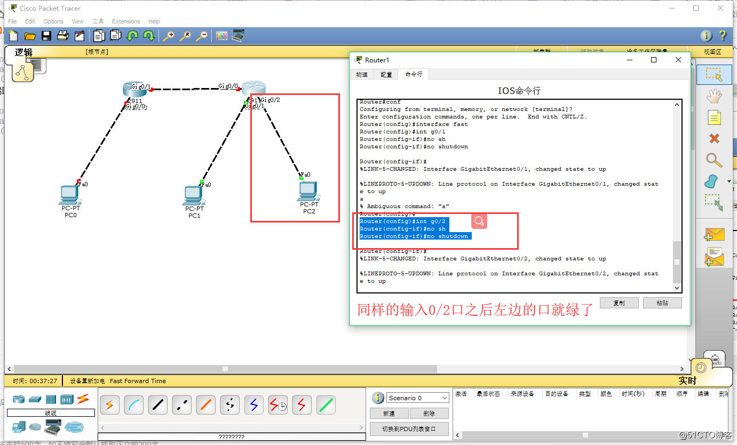The height and width of the screenshot is (445, 737).
Task: Select the automatic connection type
Action: click(x=110, y=405)
